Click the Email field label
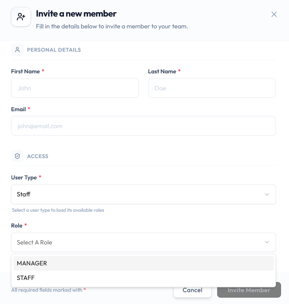 click(x=19, y=109)
